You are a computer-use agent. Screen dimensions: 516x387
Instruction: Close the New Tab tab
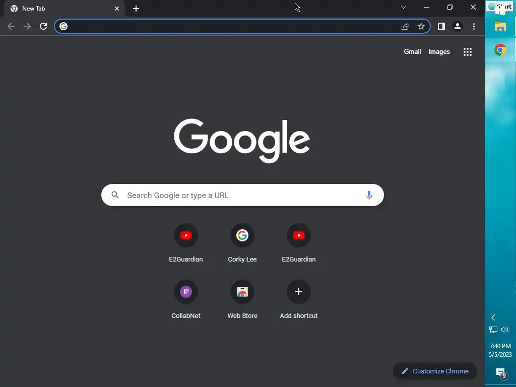tap(117, 9)
